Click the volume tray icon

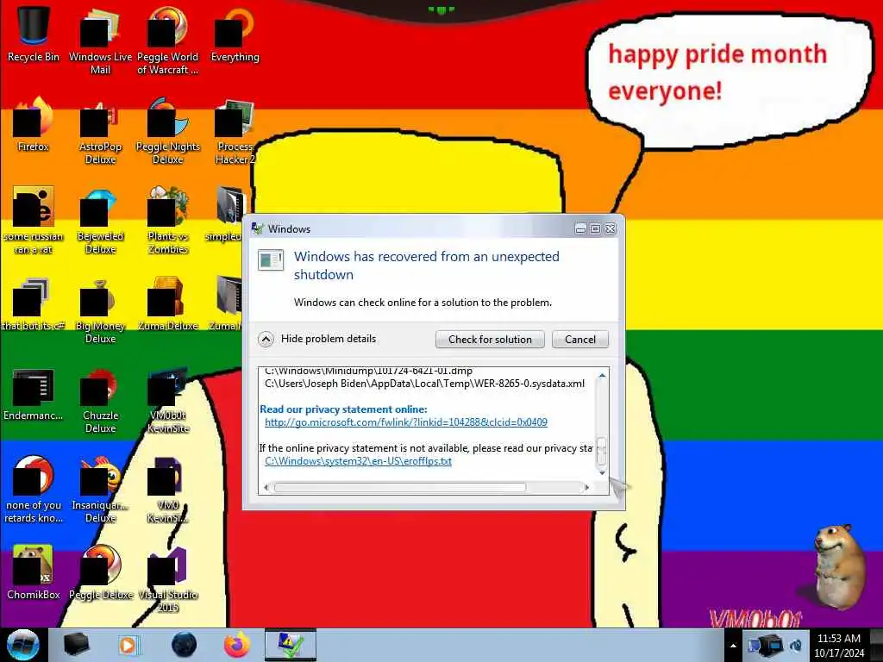click(x=796, y=646)
